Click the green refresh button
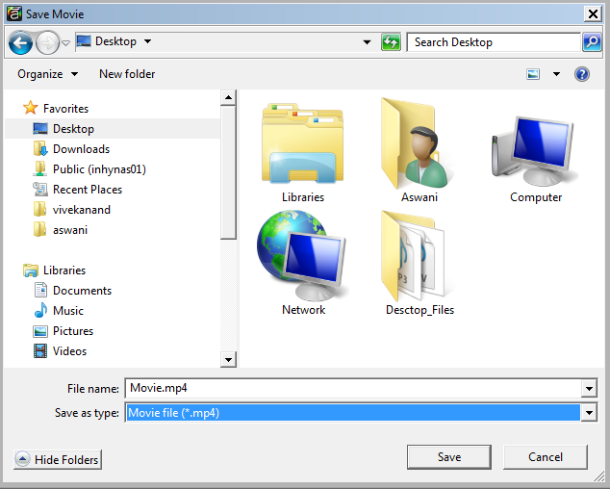Image resolution: width=610 pixels, height=489 pixels. tap(391, 42)
